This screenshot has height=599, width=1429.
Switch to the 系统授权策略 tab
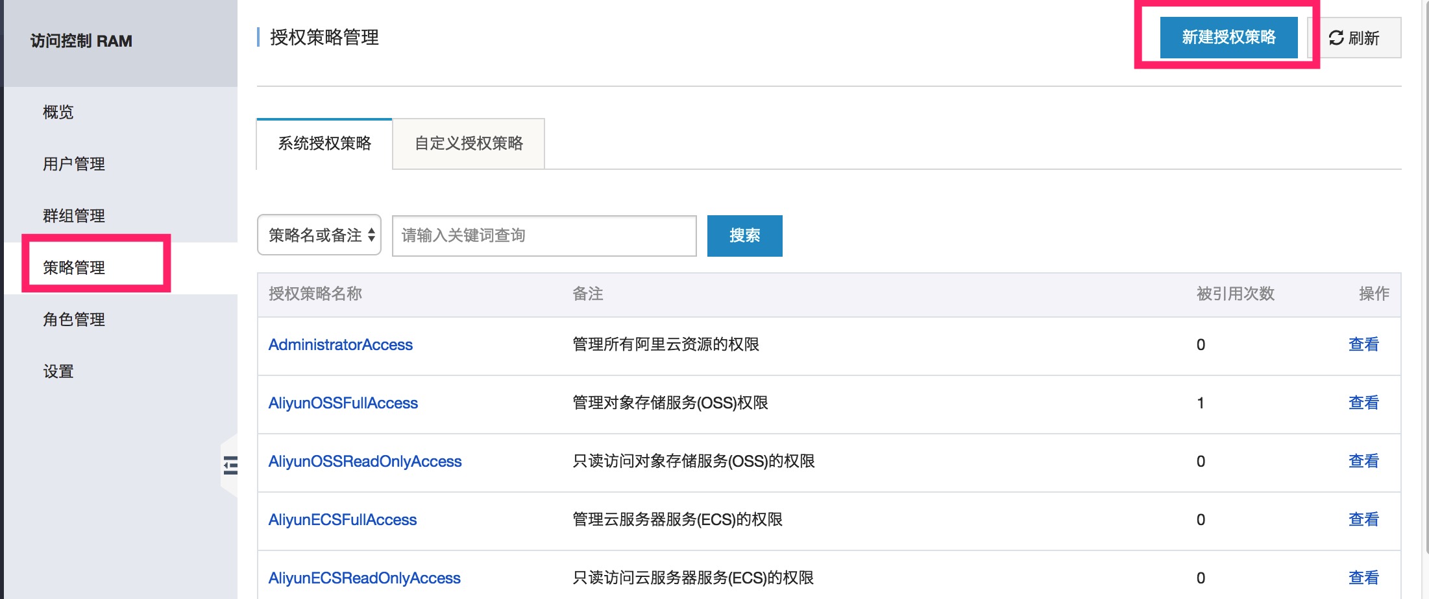(x=324, y=143)
